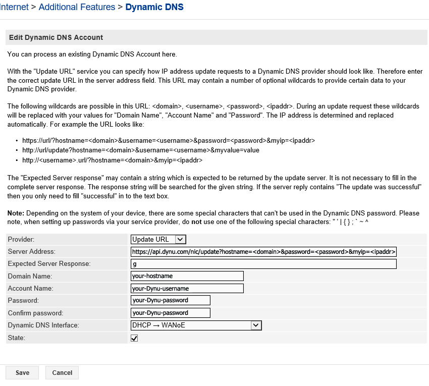The width and height of the screenshot is (429, 386).
Task: Click the Password: label
Action: point(23,300)
